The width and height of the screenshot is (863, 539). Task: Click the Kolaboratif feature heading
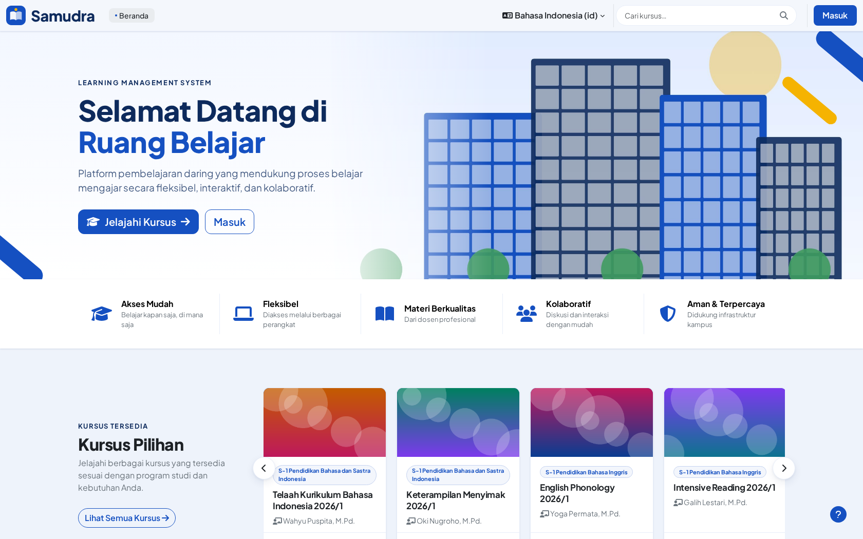pyautogui.click(x=568, y=304)
